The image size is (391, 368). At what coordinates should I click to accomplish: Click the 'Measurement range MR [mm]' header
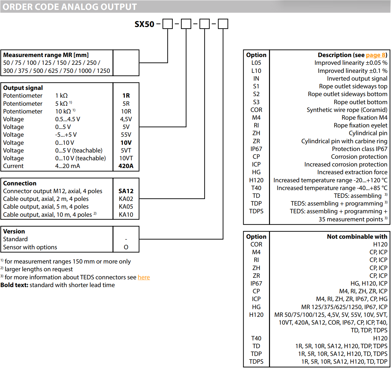coord(46,55)
